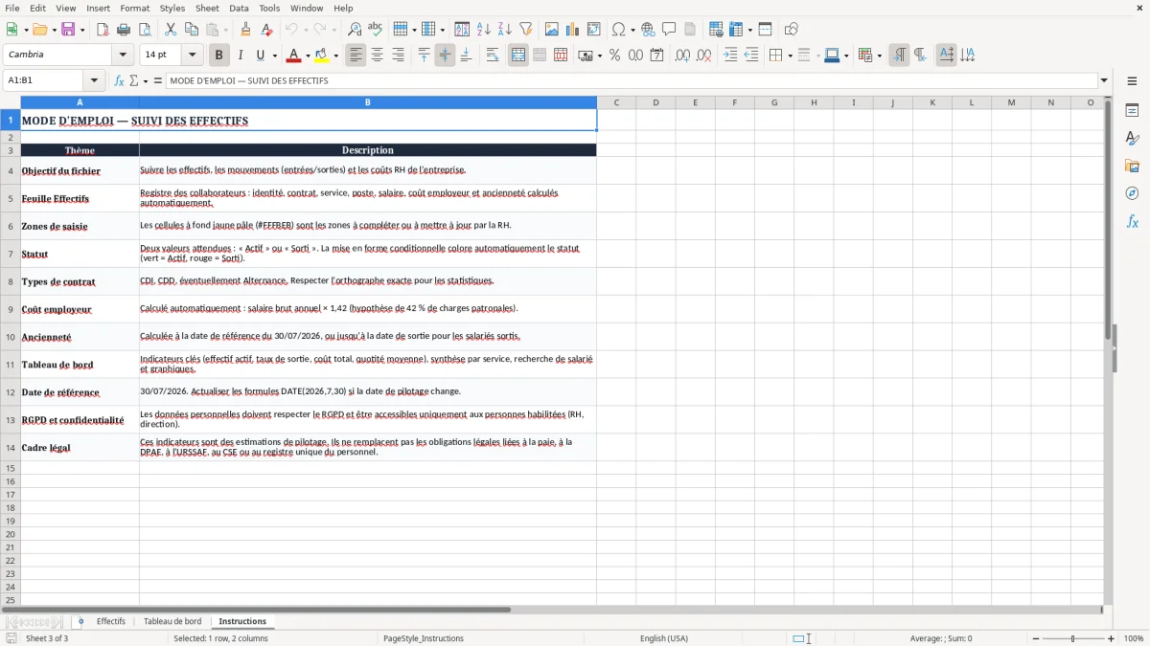
Task: Insert a chart
Action: point(573,30)
